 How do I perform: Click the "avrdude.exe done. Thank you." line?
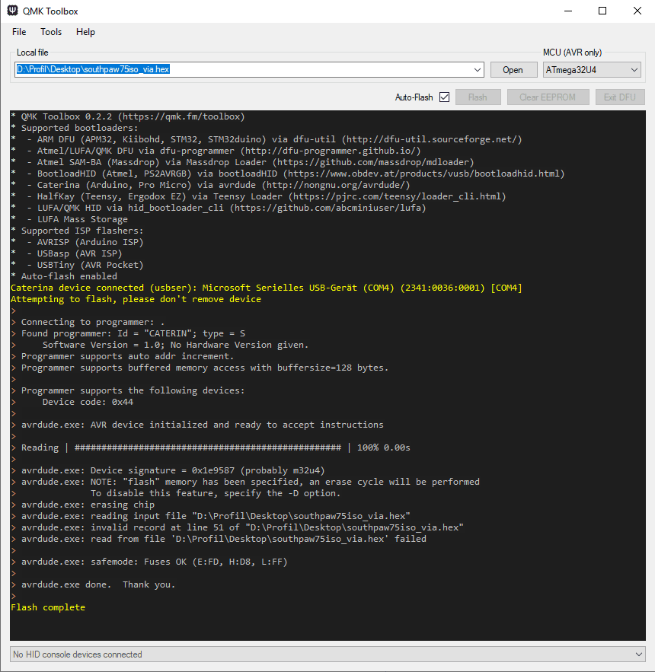(x=93, y=584)
